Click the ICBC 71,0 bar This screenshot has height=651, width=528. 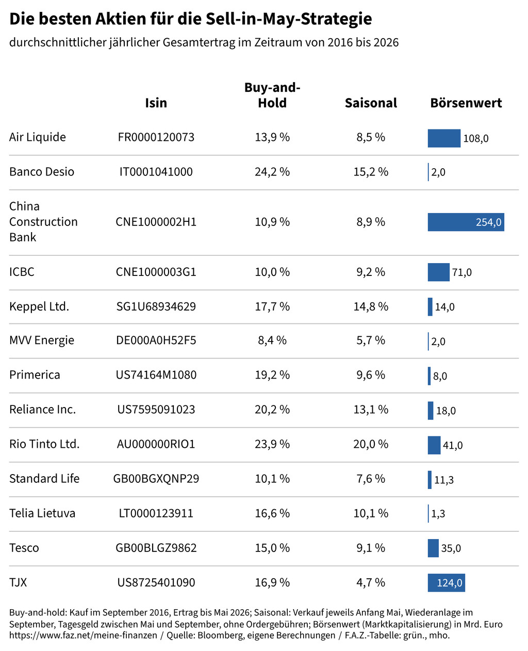click(x=438, y=272)
